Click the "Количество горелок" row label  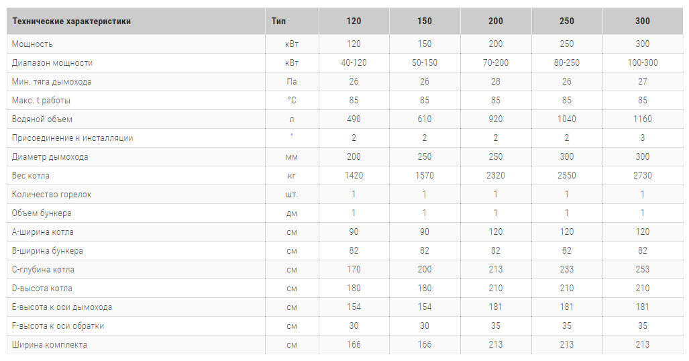click(52, 194)
